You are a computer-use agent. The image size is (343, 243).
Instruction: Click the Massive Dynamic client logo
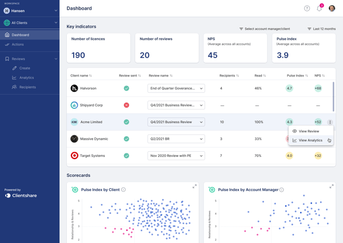tap(74, 139)
